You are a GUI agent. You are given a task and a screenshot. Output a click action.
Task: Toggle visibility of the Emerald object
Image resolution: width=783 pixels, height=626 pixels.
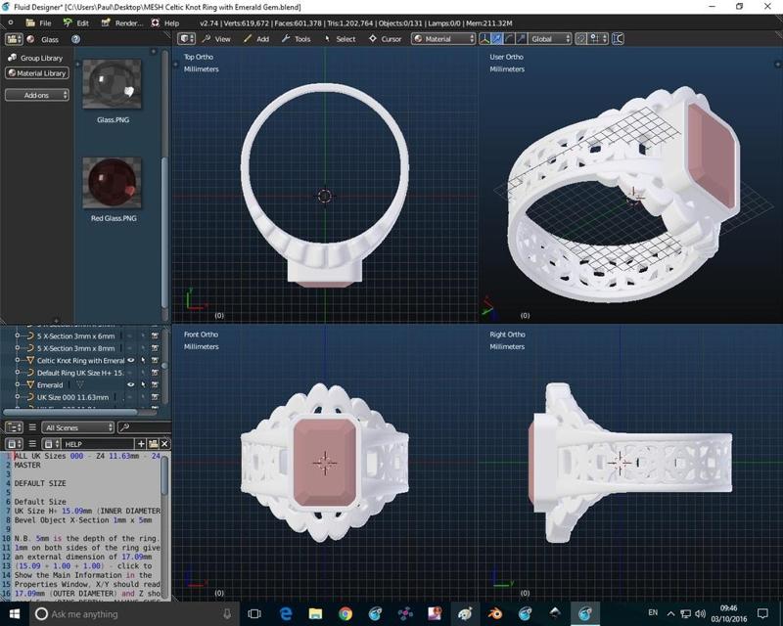[x=131, y=385]
